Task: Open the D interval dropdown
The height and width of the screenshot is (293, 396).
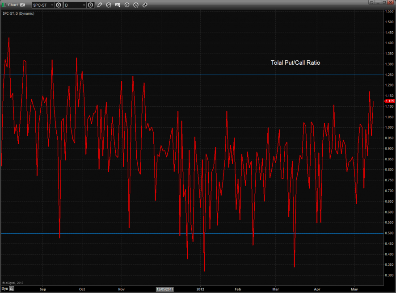Action: pyautogui.click(x=75, y=5)
